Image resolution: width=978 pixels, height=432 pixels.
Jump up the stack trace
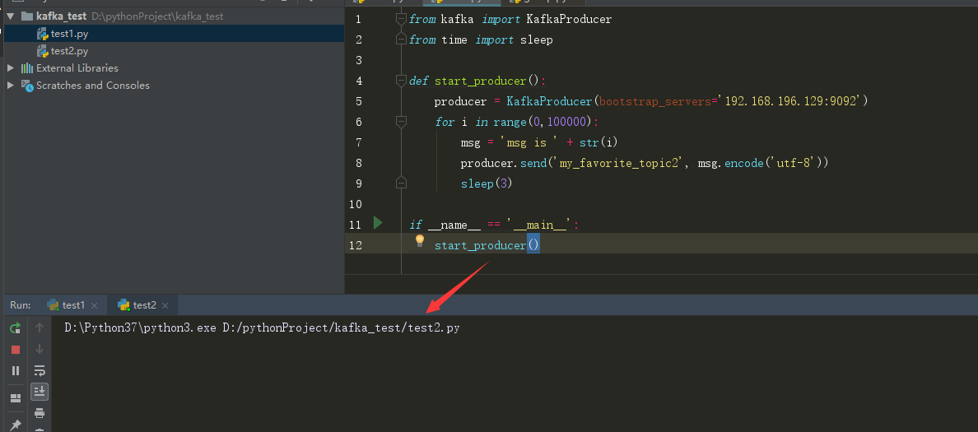pyautogui.click(x=40, y=327)
